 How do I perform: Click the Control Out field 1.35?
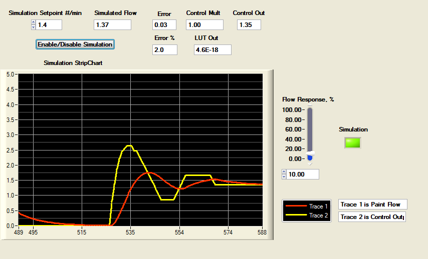click(249, 25)
